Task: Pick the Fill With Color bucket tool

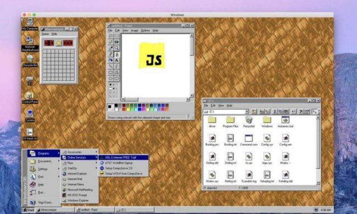Action: (x=116, y=42)
